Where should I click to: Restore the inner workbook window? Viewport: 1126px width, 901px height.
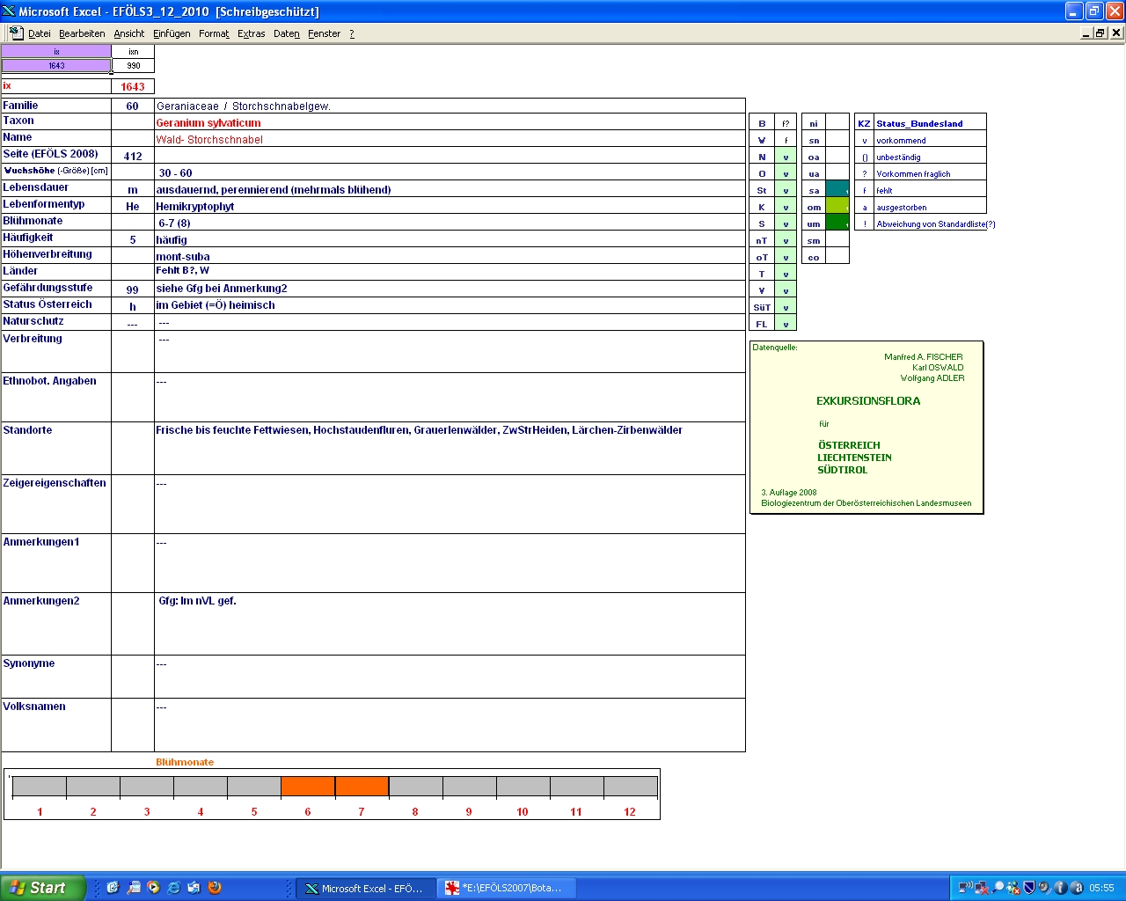pos(1100,33)
